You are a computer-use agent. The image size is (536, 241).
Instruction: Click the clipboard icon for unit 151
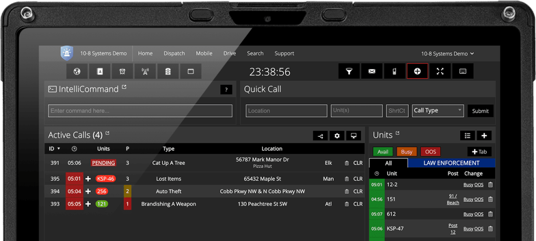(490, 199)
